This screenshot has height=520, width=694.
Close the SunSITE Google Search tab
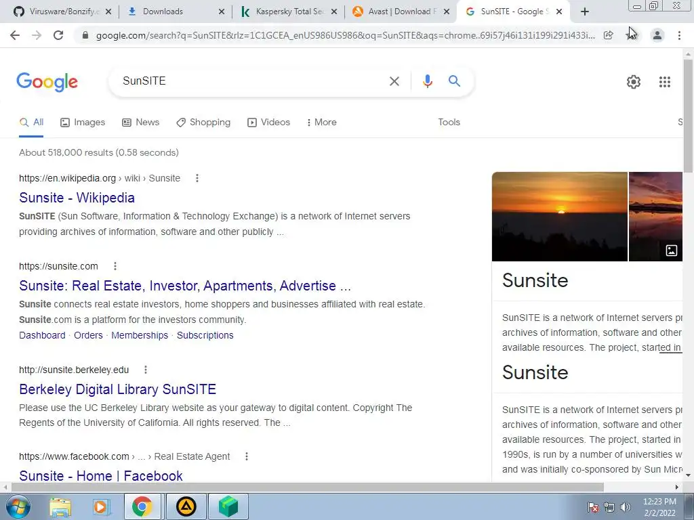tap(559, 12)
